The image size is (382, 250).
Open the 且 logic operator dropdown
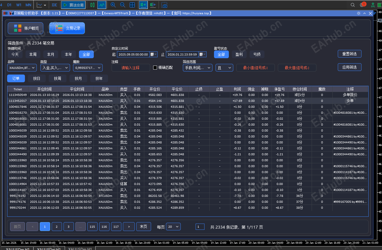coord(224,68)
